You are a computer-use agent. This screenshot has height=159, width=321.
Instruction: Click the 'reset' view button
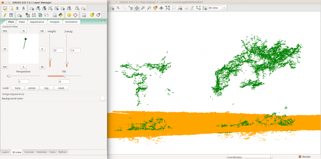click(x=61, y=88)
